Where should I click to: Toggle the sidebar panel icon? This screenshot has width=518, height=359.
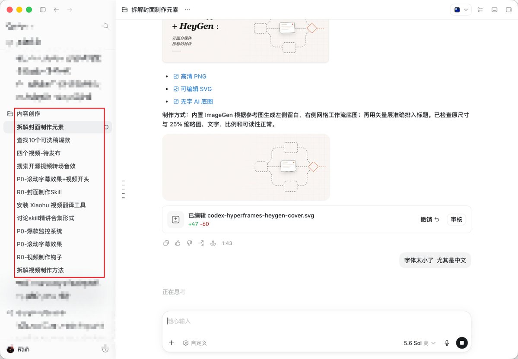coord(43,9)
